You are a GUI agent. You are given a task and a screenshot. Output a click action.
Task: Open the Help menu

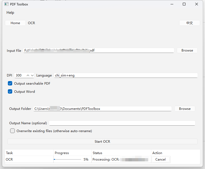10,12
